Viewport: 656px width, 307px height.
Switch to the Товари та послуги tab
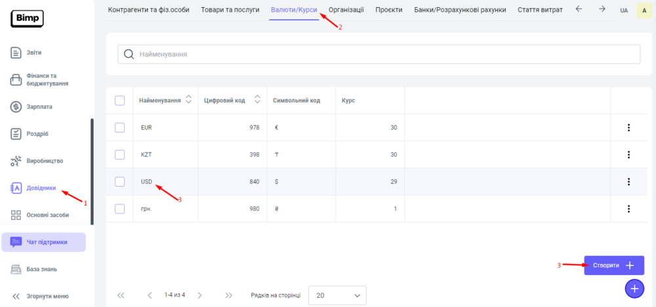click(230, 10)
